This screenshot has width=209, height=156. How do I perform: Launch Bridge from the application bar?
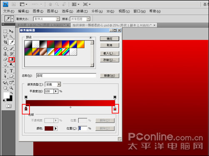coord(14,4)
